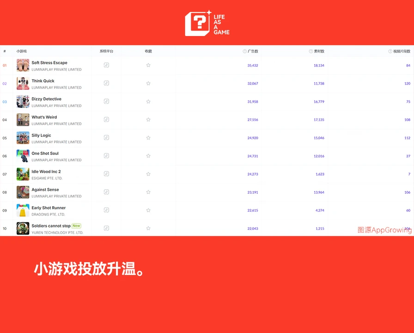Click TikTok platform icon for Idle Wood Inc 2
Viewport: 414px width, 333px height.
click(106, 173)
